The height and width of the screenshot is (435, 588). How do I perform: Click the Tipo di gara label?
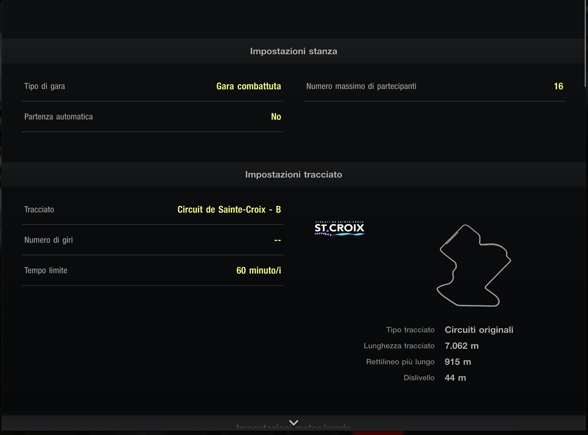[44, 86]
